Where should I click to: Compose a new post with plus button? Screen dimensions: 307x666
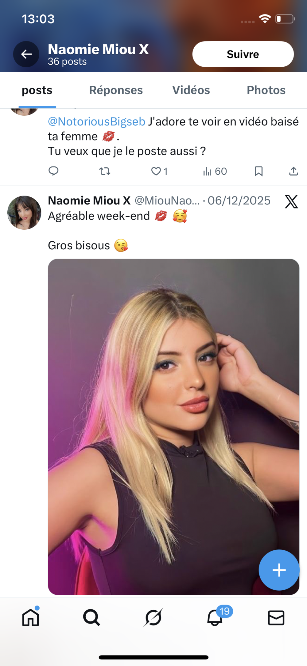pyautogui.click(x=279, y=570)
